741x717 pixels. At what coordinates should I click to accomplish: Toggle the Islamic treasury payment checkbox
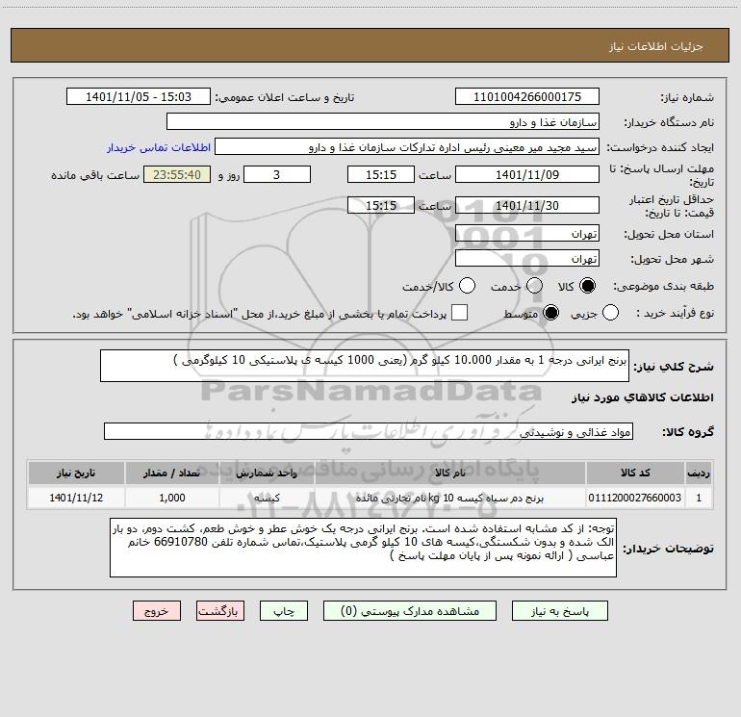(x=459, y=313)
